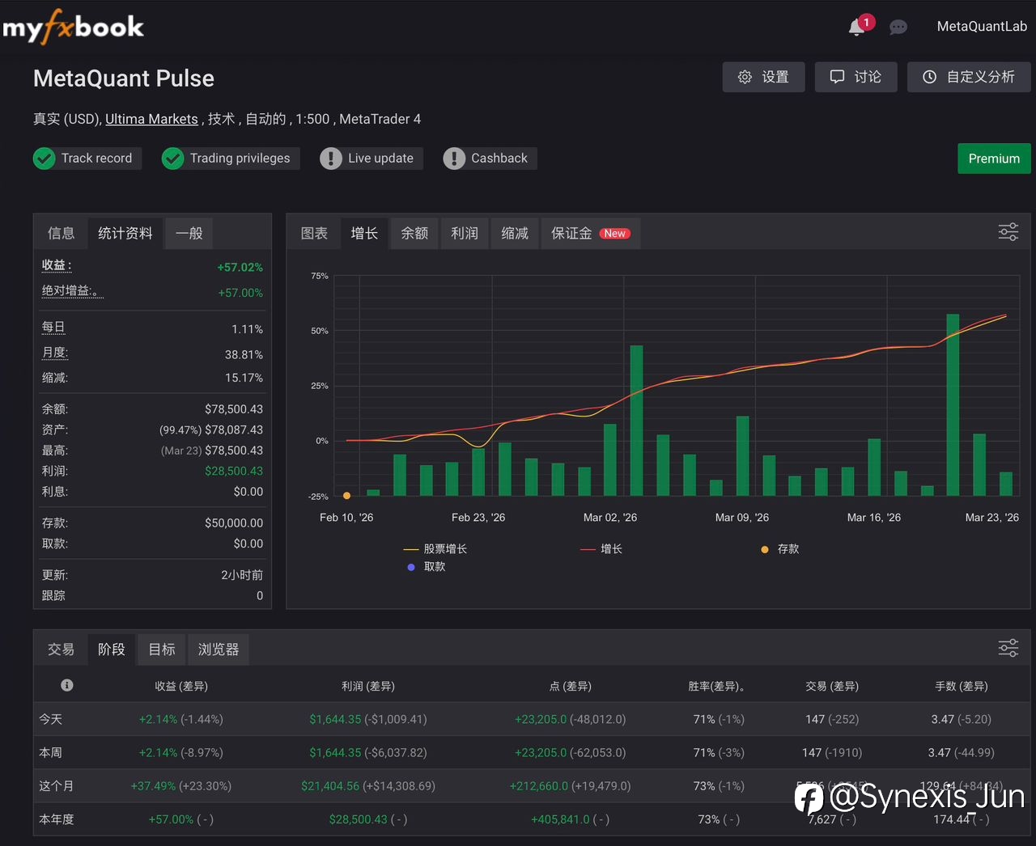Sort by 胜率(差异) column header
Screen dimensions: 1036x846
pyautogui.click(x=716, y=686)
